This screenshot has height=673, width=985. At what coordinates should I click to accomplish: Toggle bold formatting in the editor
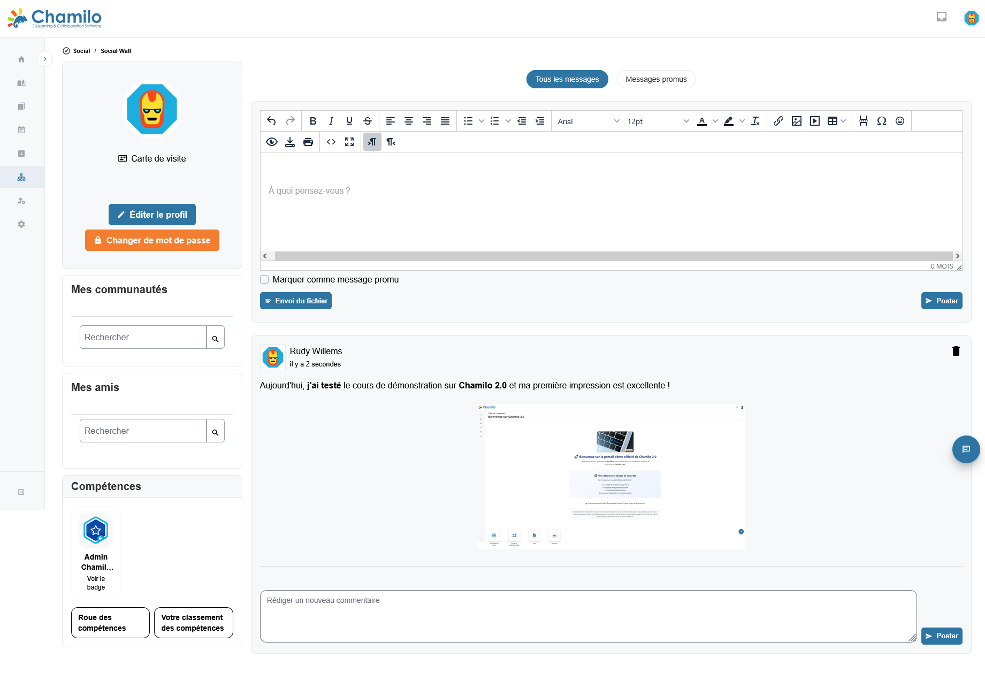(x=313, y=121)
